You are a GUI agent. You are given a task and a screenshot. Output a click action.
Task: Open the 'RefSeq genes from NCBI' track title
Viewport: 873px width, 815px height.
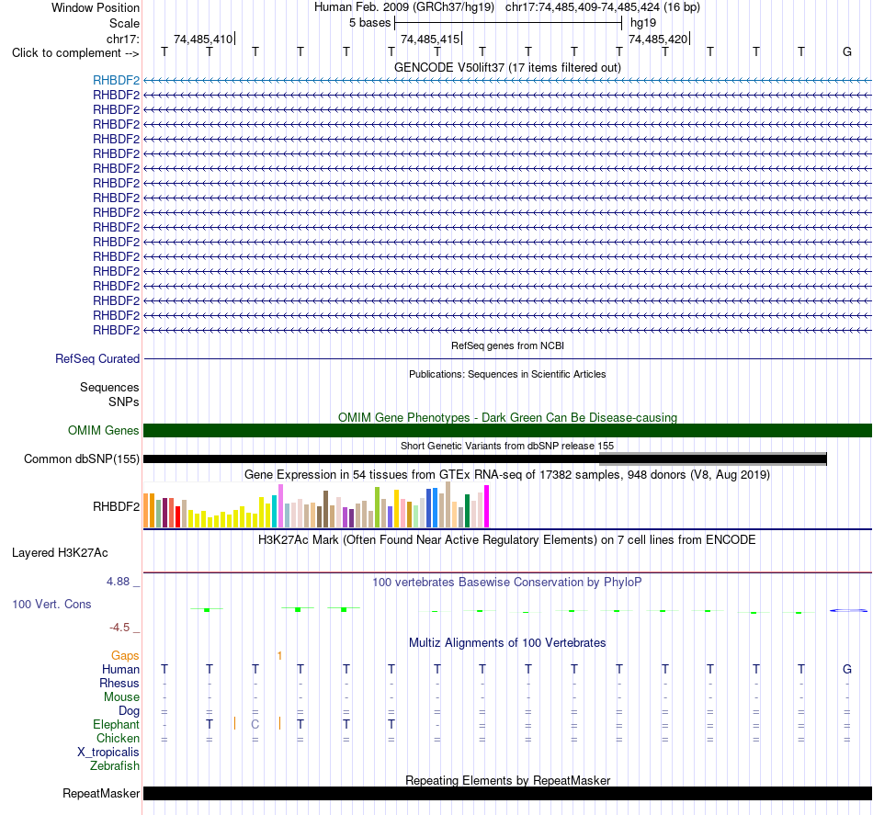[x=507, y=345]
